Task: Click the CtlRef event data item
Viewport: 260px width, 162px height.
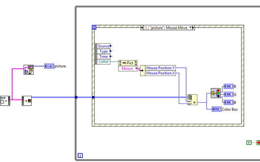Action: [x=104, y=62]
